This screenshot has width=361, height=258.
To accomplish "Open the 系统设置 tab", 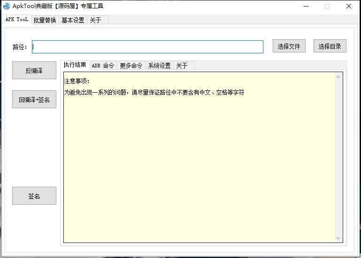I will click(x=159, y=66).
